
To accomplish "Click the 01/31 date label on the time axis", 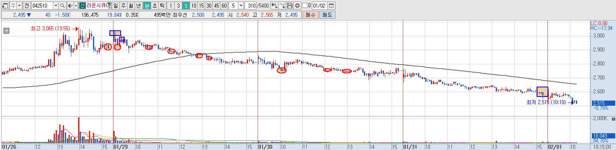I will click(410, 147).
